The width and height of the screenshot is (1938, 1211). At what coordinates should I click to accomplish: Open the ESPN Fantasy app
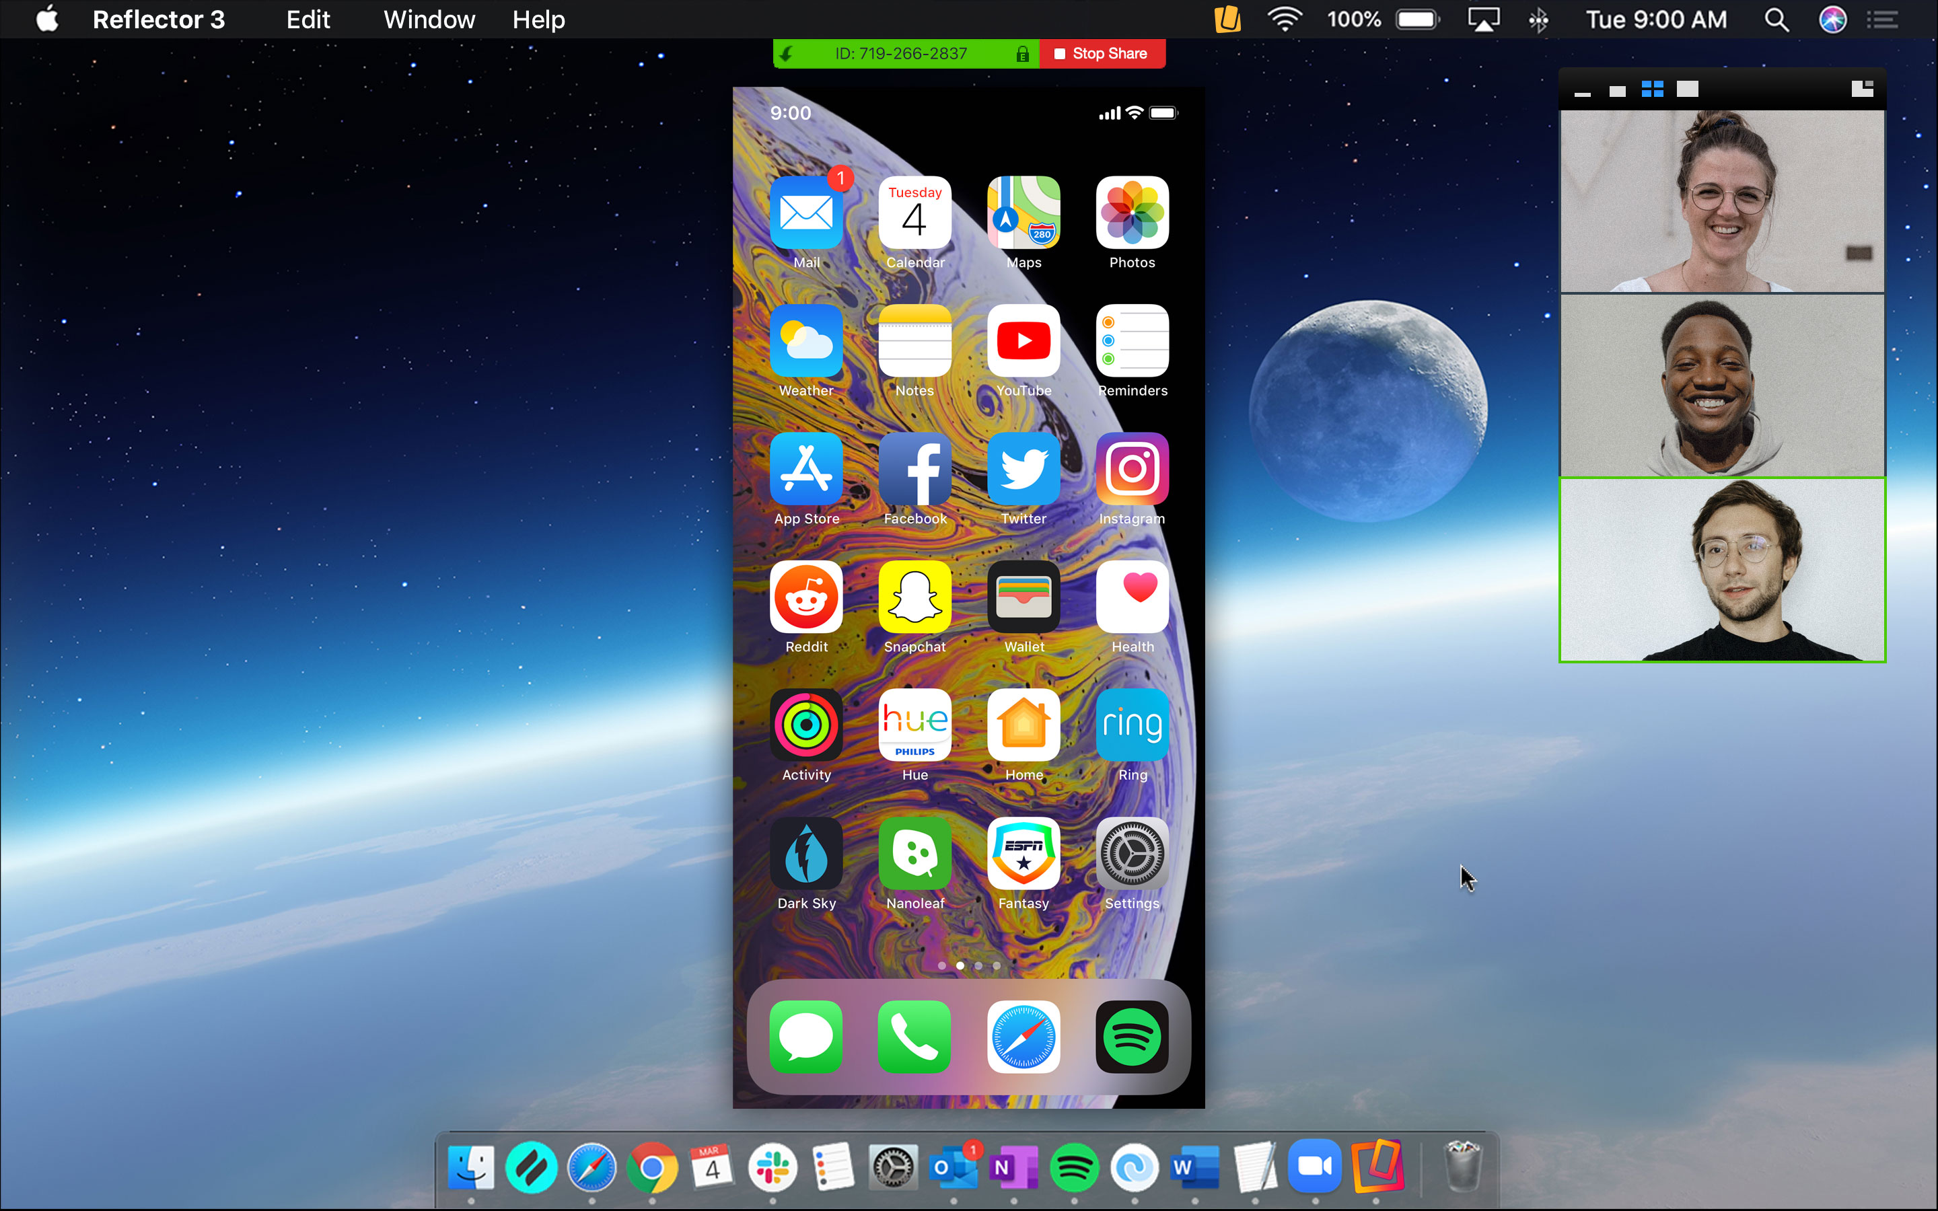pos(1024,854)
